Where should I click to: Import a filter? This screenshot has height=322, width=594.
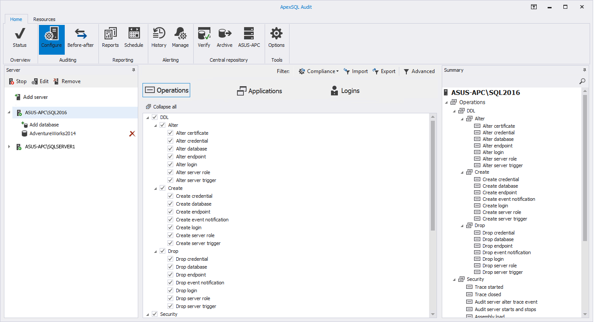click(x=356, y=71)
